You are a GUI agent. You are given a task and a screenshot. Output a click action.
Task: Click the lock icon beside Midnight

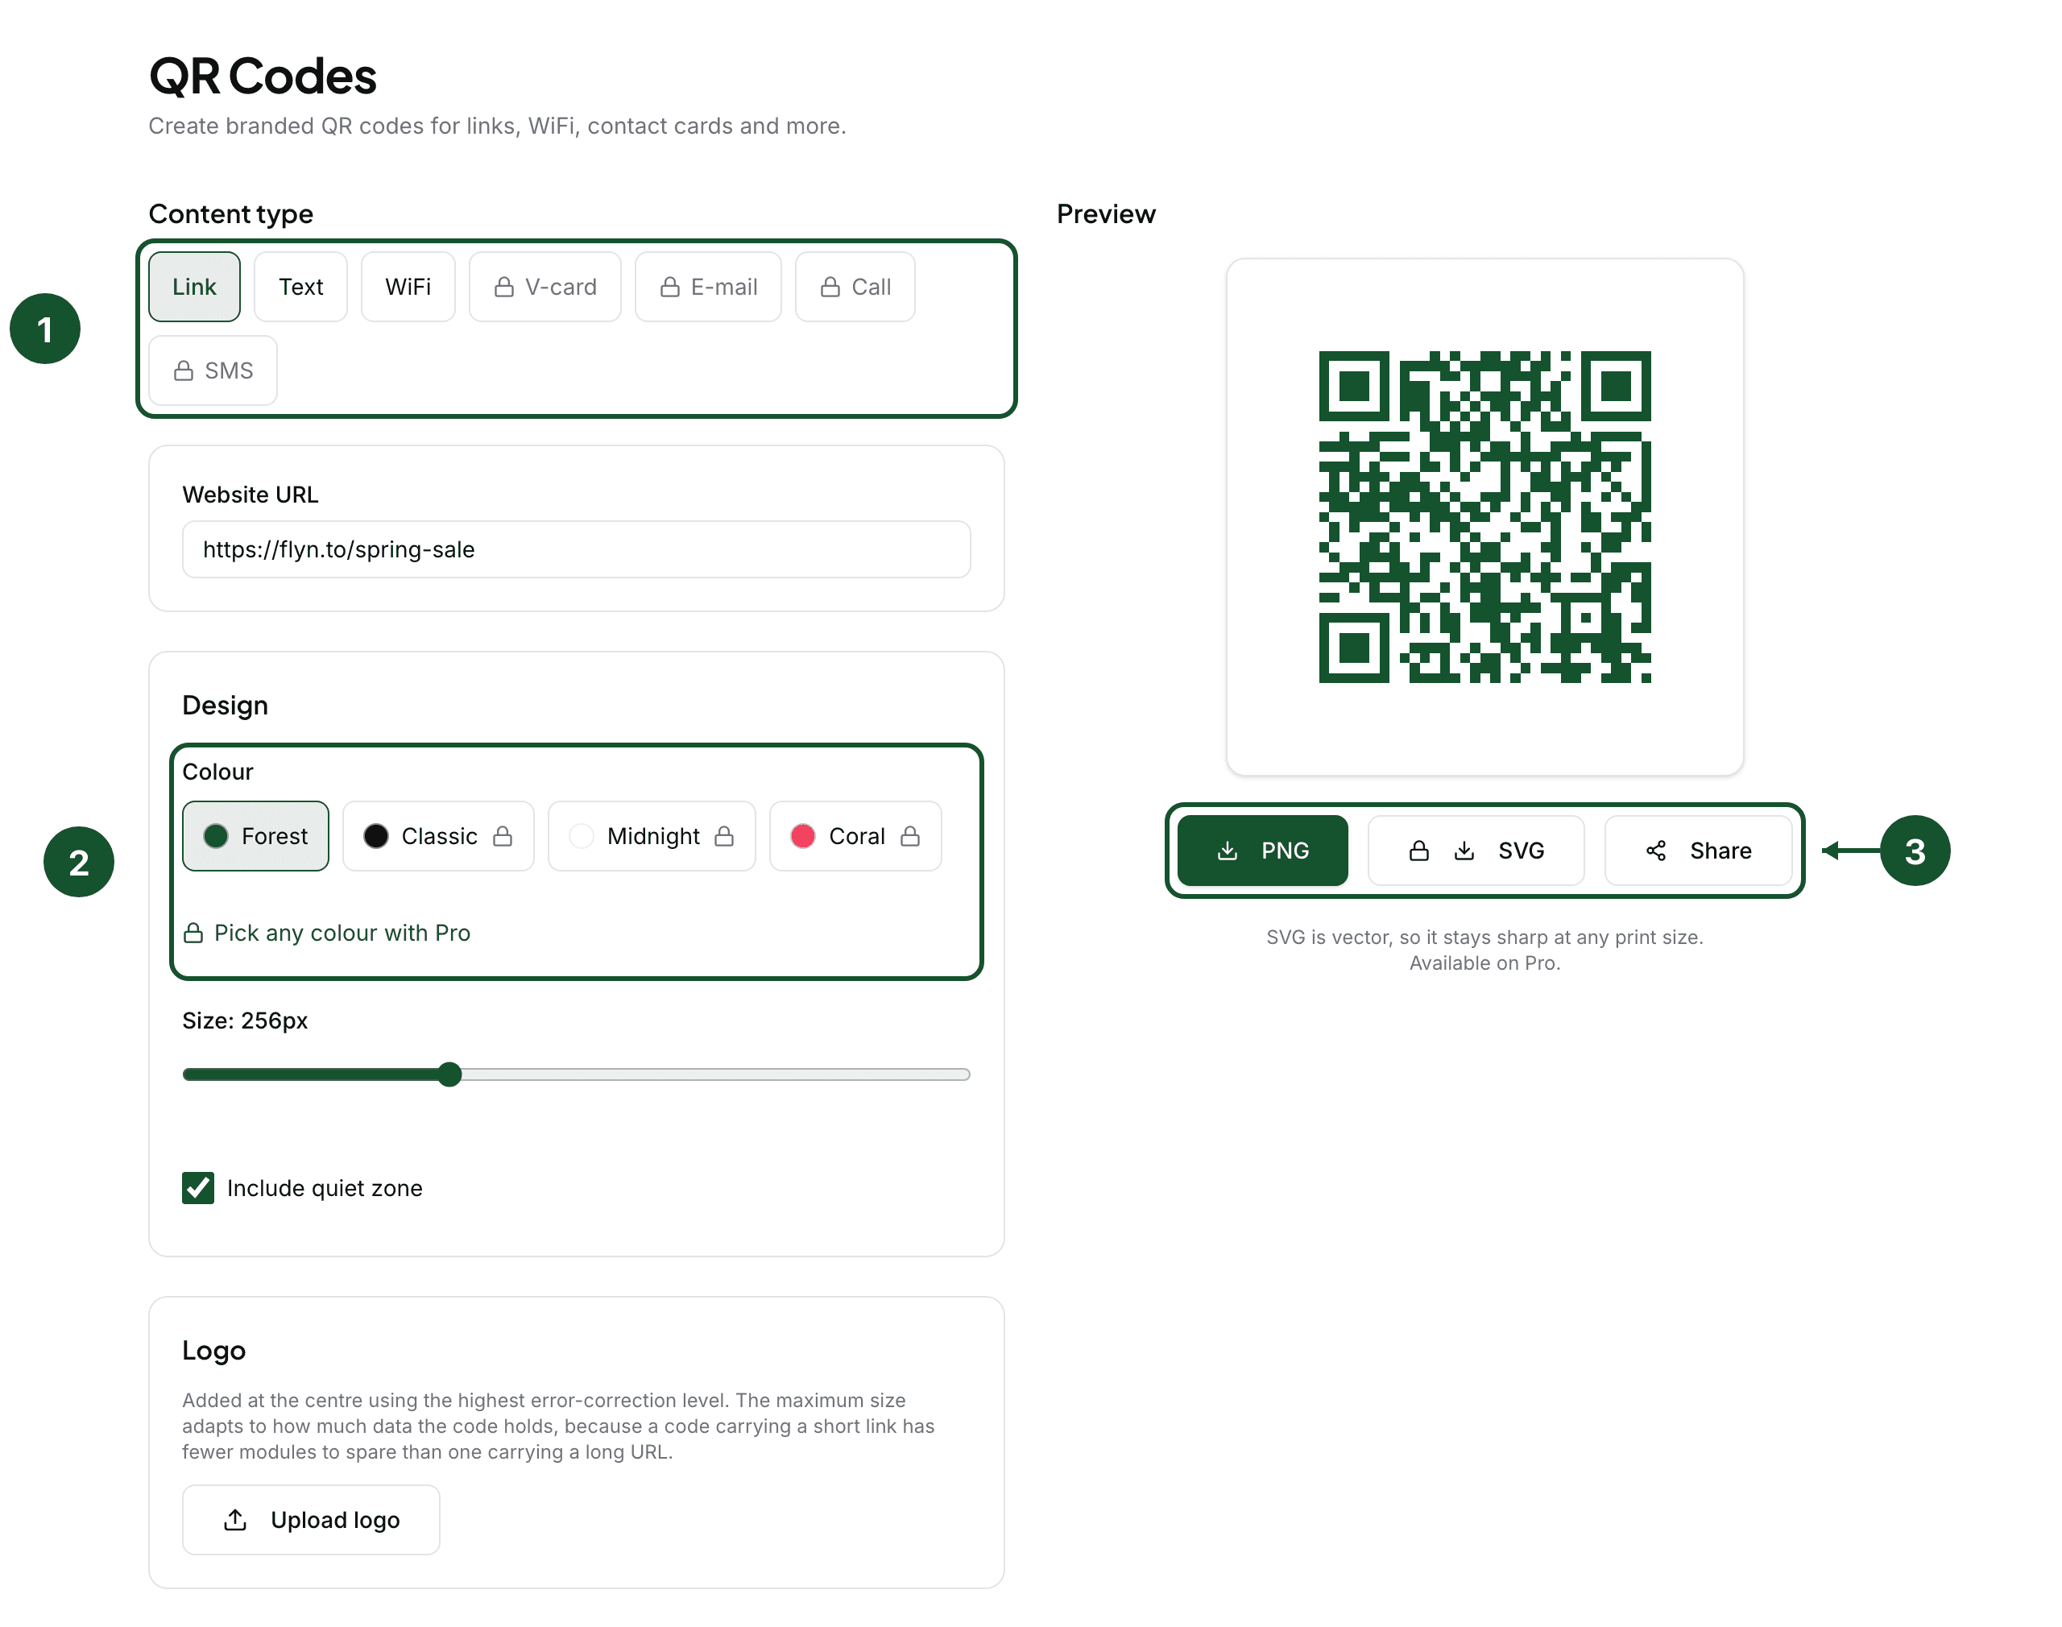tap(724, 836)
